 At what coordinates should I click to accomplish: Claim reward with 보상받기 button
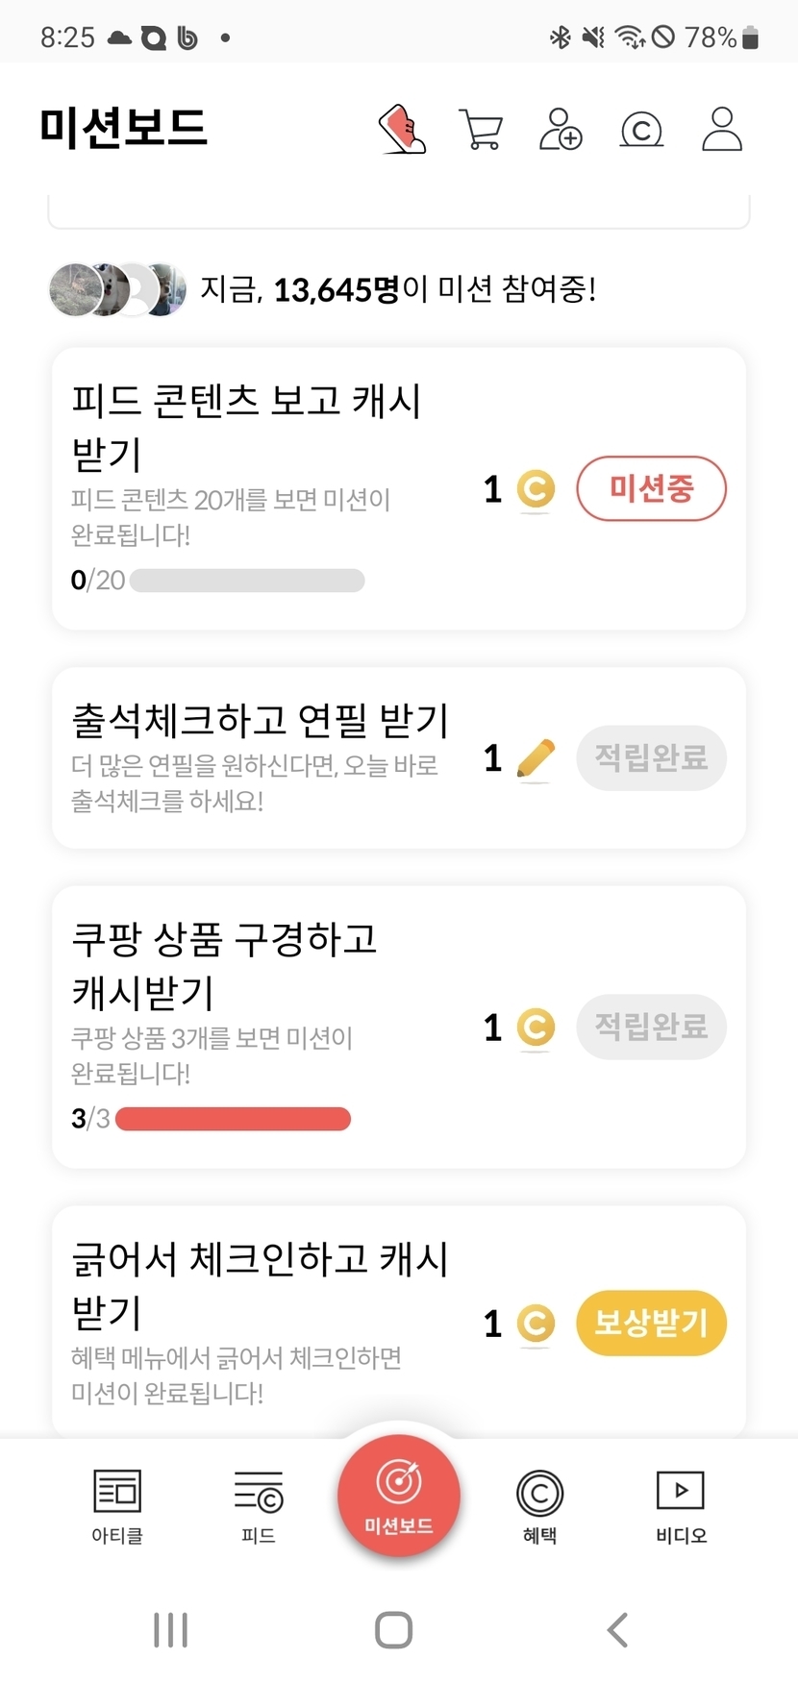pyautogui.click(x=651, y=1323)
